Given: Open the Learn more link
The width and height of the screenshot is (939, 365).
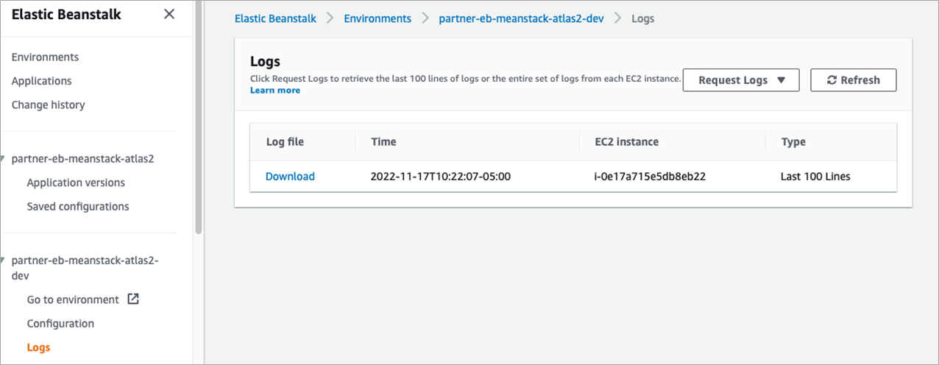Looking at the screenshot, I should point(275,90).
